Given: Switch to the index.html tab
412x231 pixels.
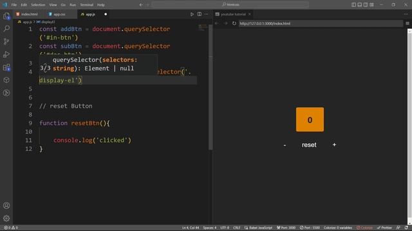Looking at the screenshot, I should tap(29, 14).
